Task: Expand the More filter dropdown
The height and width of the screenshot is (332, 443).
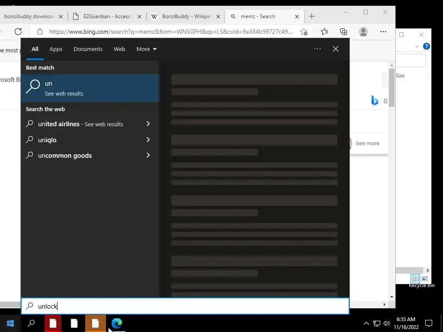Action: coord(146,49)
